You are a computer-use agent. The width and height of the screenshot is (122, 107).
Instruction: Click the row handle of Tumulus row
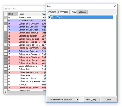(x=6, y=85)
